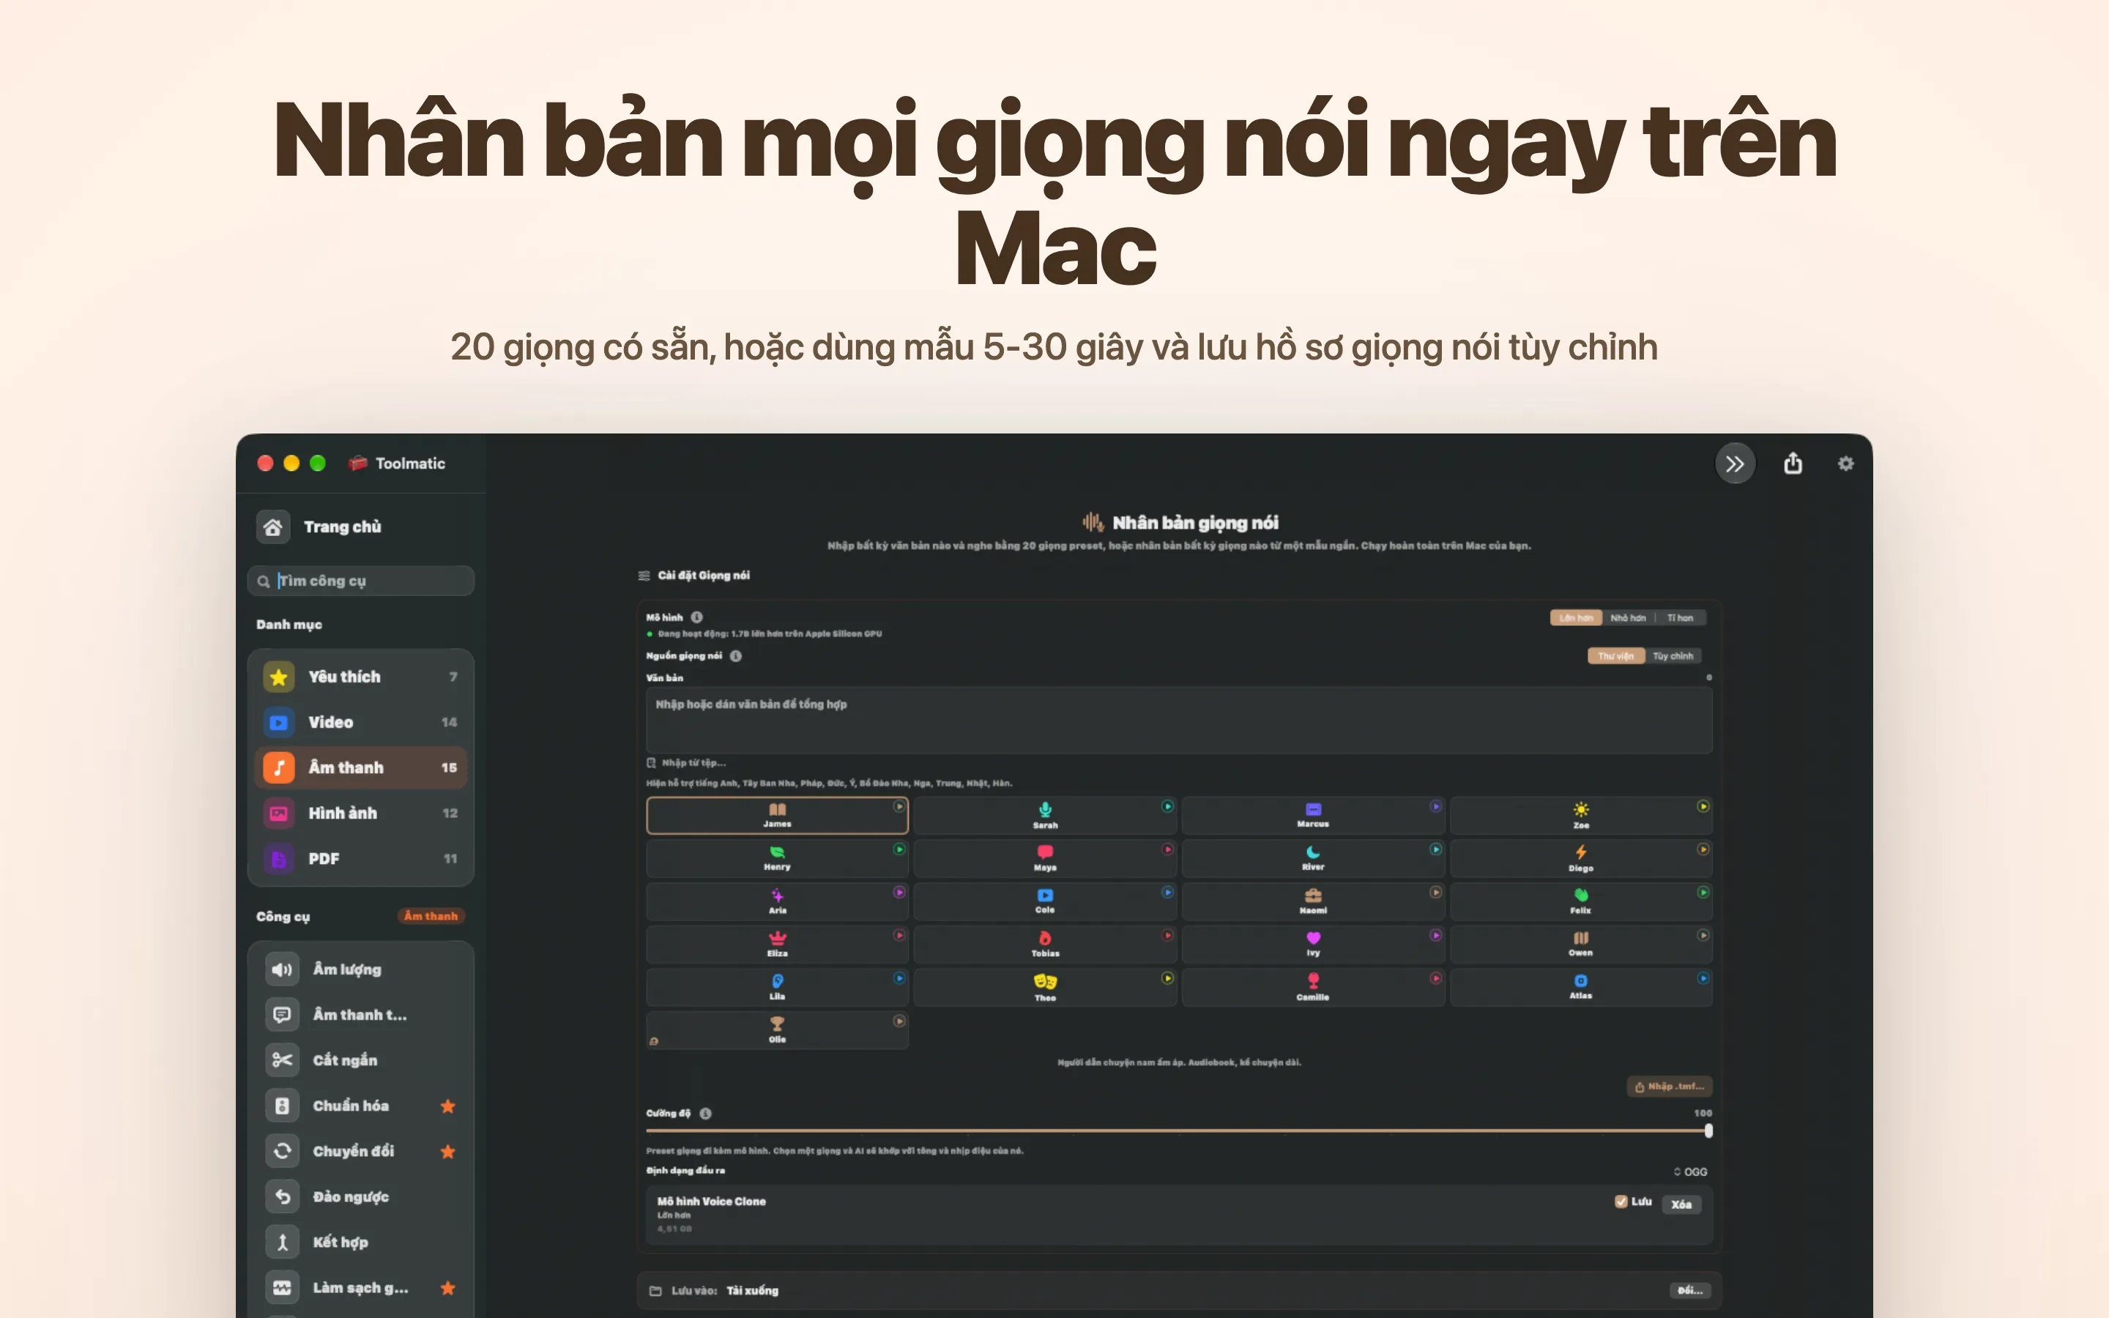Open the Yêu thích category
2109x1318 pixels.
click(x=360, y=677)
